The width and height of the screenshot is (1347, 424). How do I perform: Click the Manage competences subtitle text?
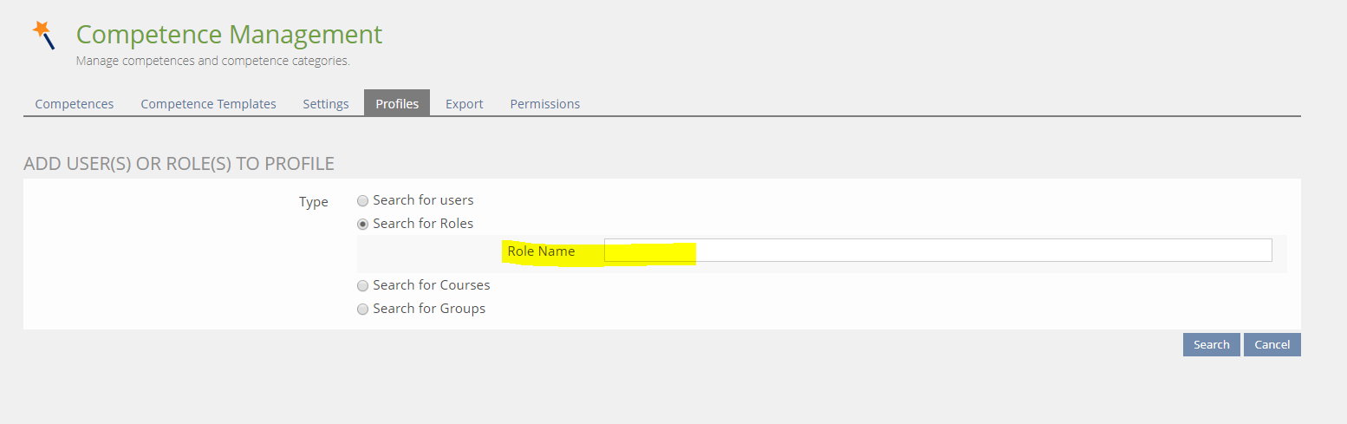pos(212,62)
